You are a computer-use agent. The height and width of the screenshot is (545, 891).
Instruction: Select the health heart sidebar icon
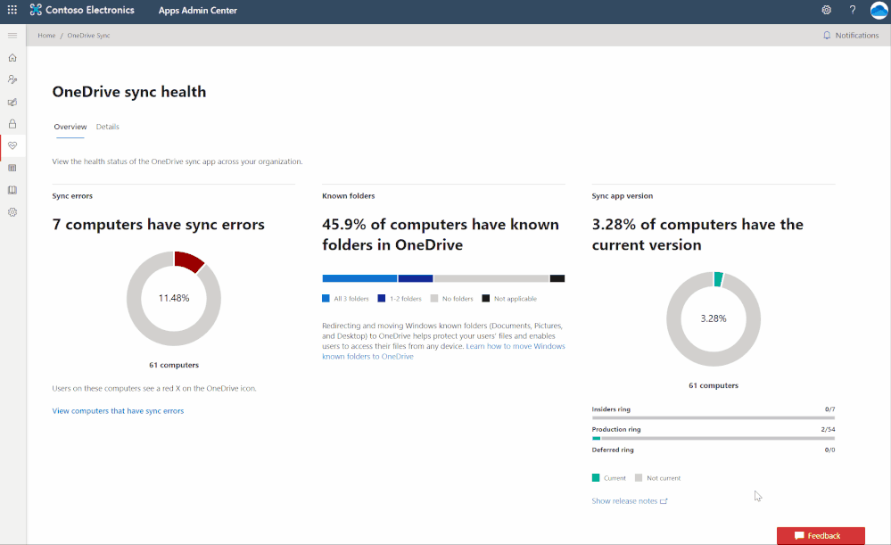click(x=12, y=146)
